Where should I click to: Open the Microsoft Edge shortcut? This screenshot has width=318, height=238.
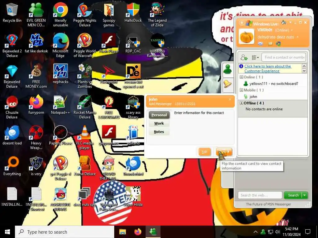point(61,46)
